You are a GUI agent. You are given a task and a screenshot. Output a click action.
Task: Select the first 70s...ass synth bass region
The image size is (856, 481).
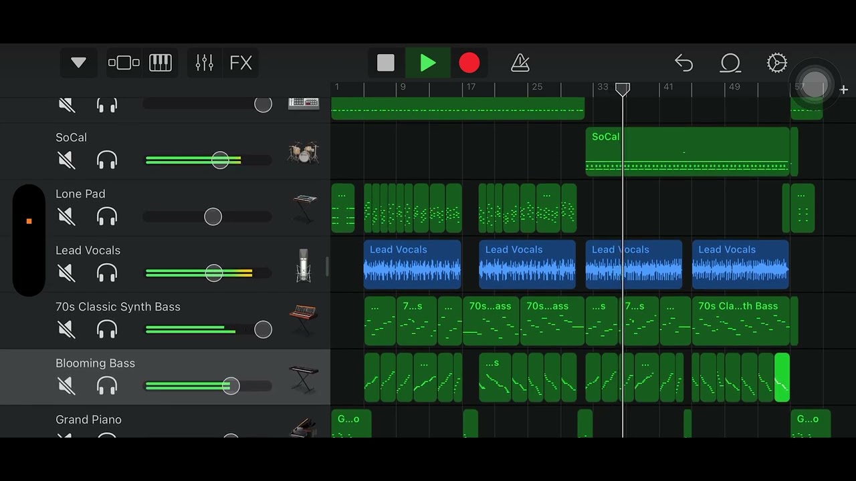491,321
